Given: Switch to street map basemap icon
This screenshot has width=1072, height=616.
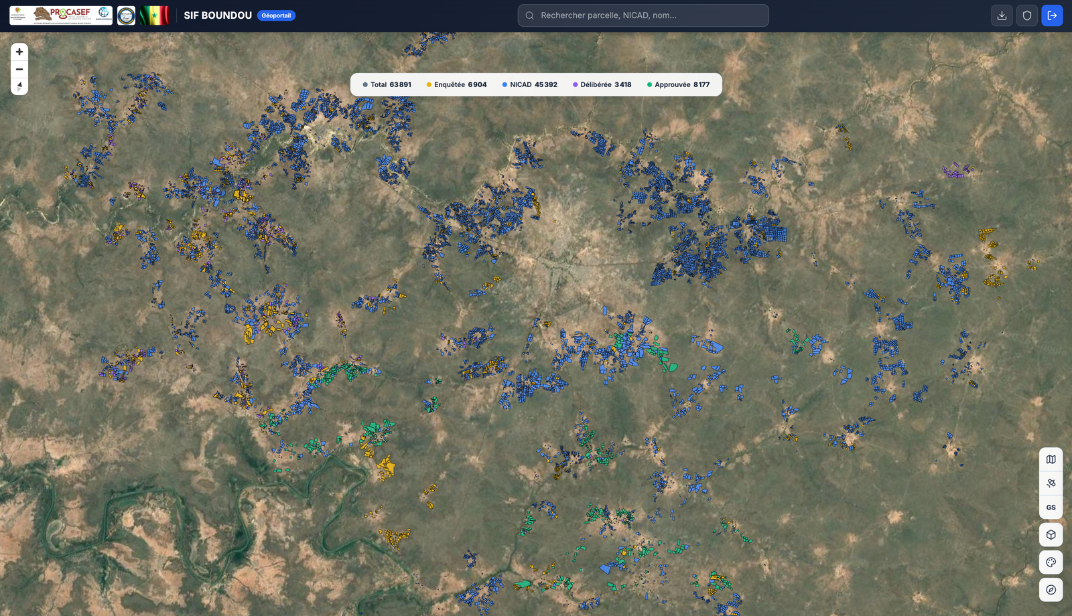Looking at the screenshot, I should [x=1051, y=459].
